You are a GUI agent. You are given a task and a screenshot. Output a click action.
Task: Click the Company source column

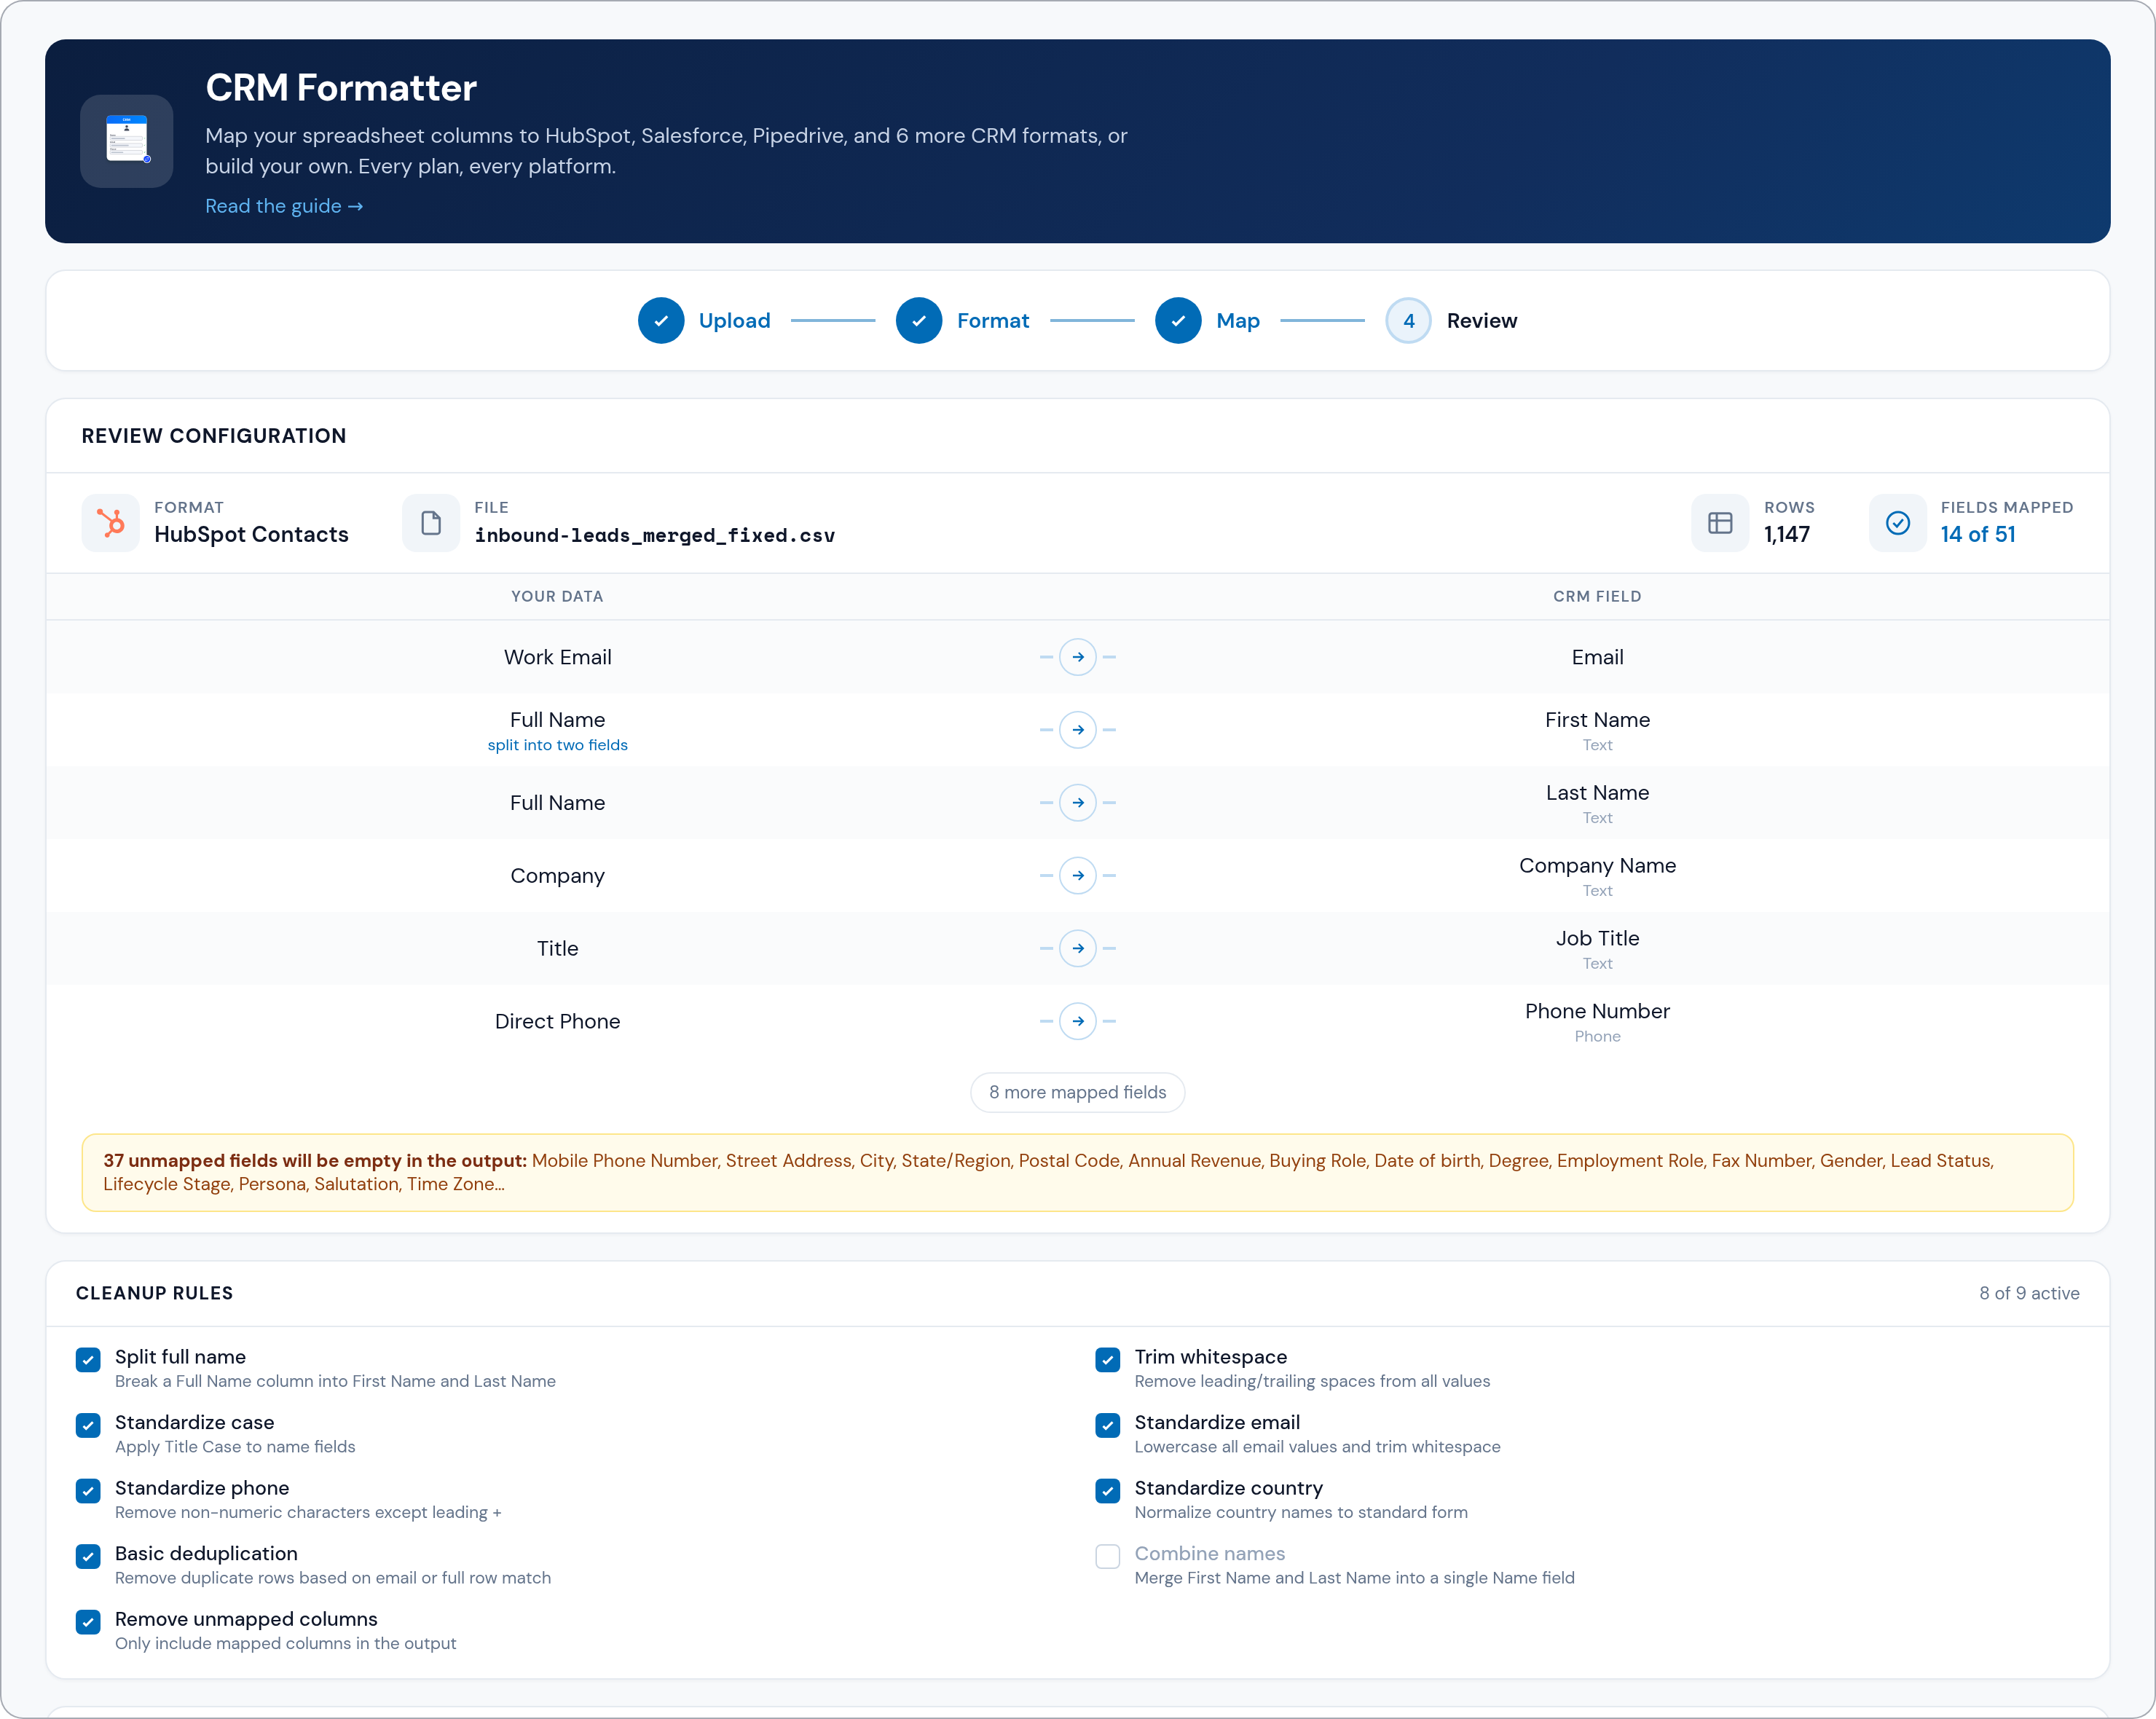(x=557, y=876)
